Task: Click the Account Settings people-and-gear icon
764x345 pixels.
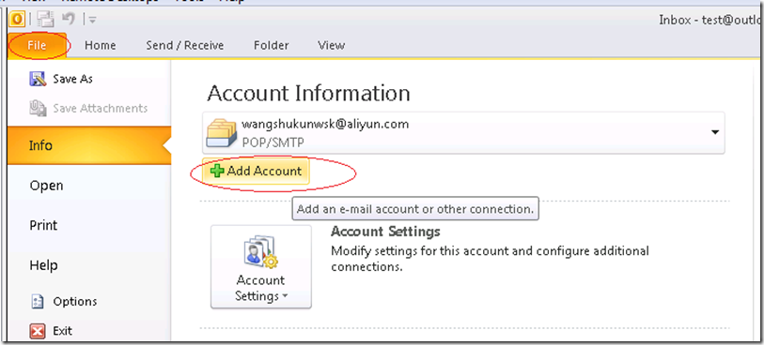Action: point(260,252)
